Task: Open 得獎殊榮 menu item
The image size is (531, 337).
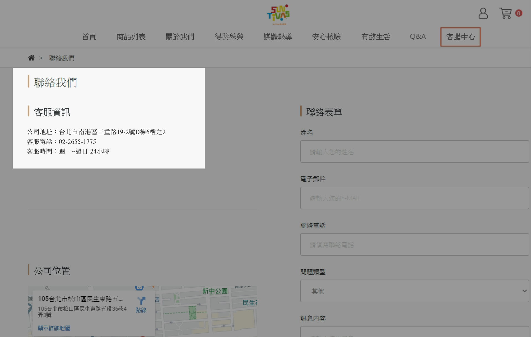Action: pos(229,37)
